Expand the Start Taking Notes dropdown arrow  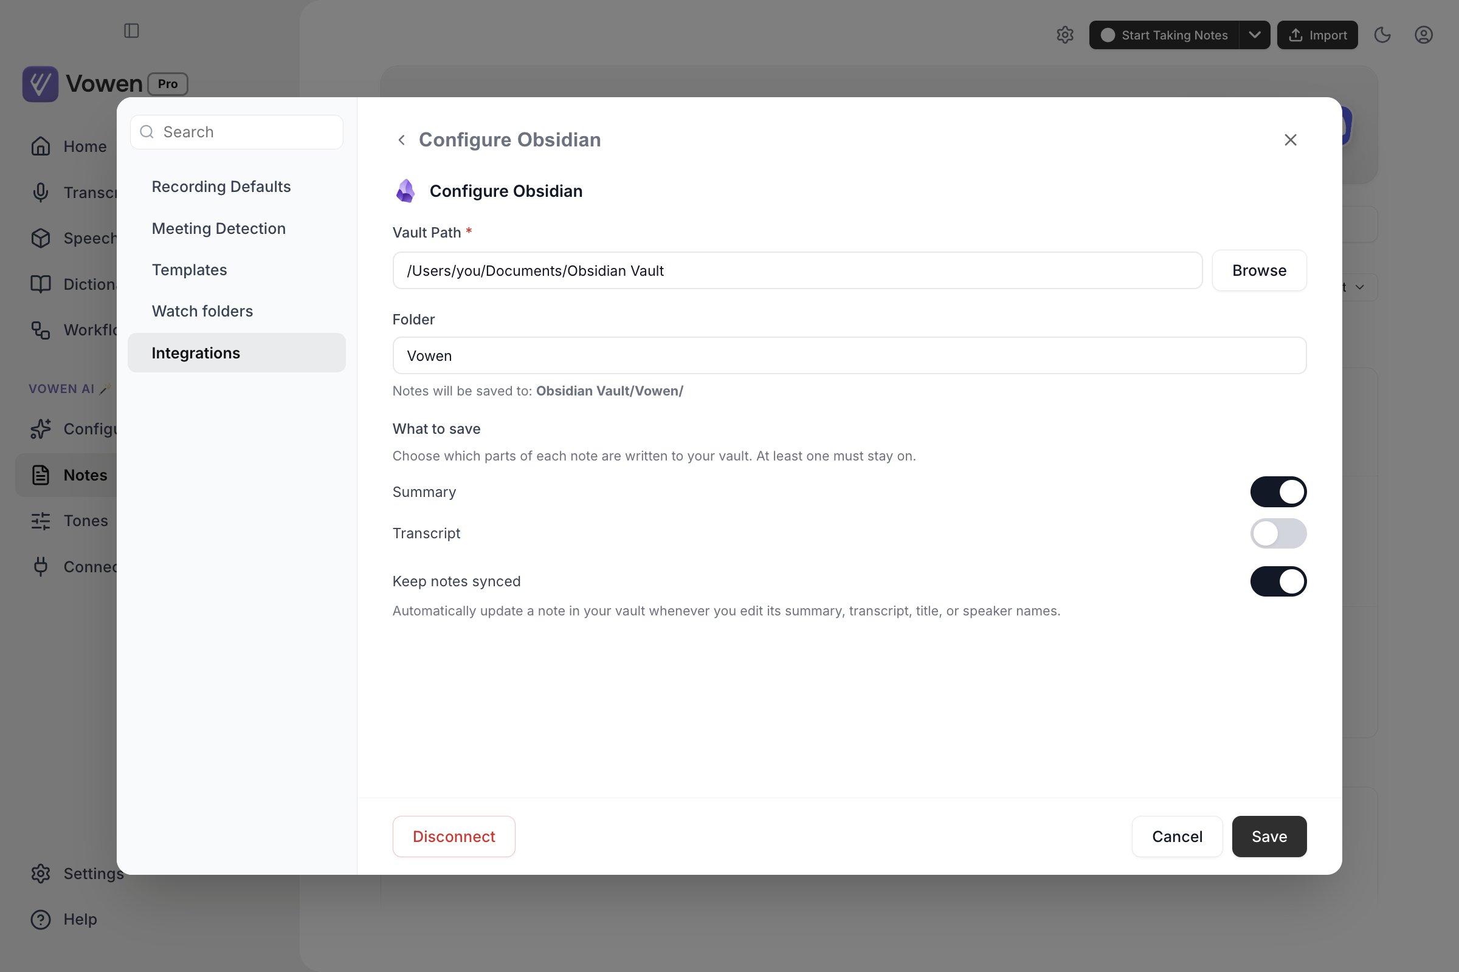[1255, 35]
